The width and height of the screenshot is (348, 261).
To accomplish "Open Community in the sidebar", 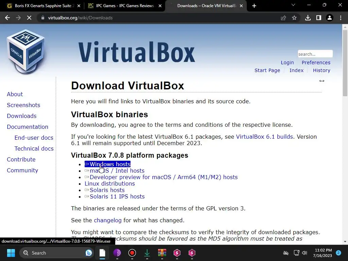I will [x=22, y=170].
